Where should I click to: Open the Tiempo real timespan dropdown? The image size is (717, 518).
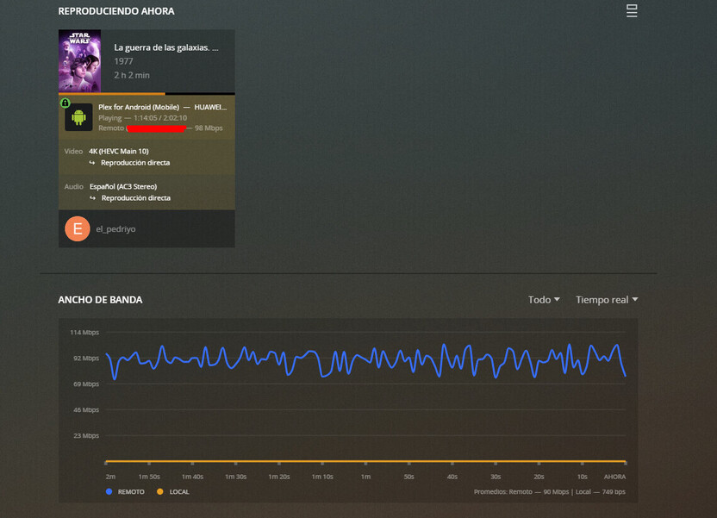click(x=607, y=300)
